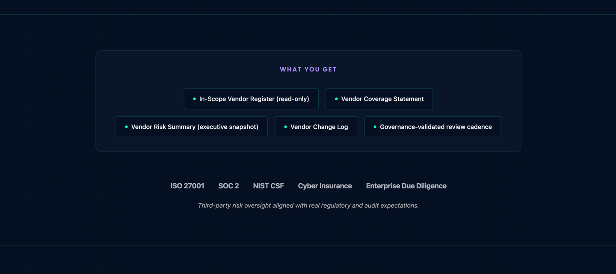Click the italic third-party risk oversight tagline

[308, 205]
